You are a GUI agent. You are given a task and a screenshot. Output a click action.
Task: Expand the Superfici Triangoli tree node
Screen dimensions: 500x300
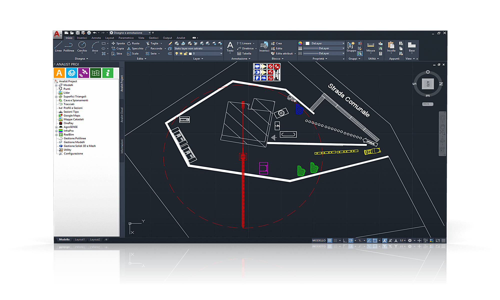point(56,97)
